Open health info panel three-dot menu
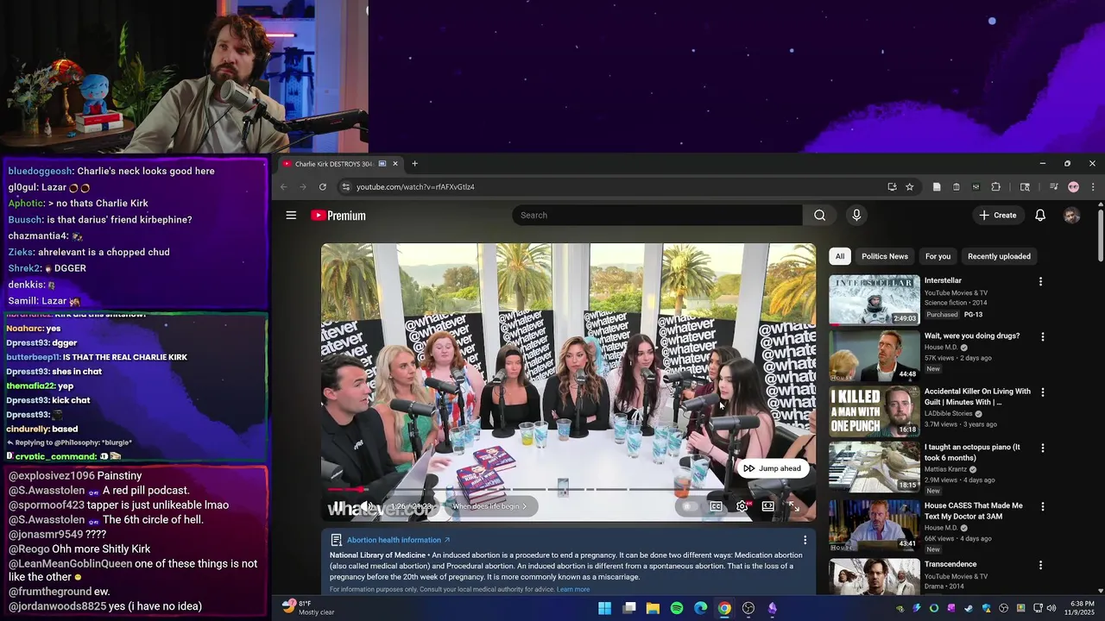 pyautogui.click(x=805, y=540)
